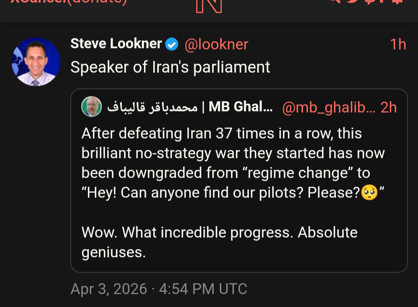Open the @lookner handle link
The image size is (418, 307).
click(x=216, y=45)
